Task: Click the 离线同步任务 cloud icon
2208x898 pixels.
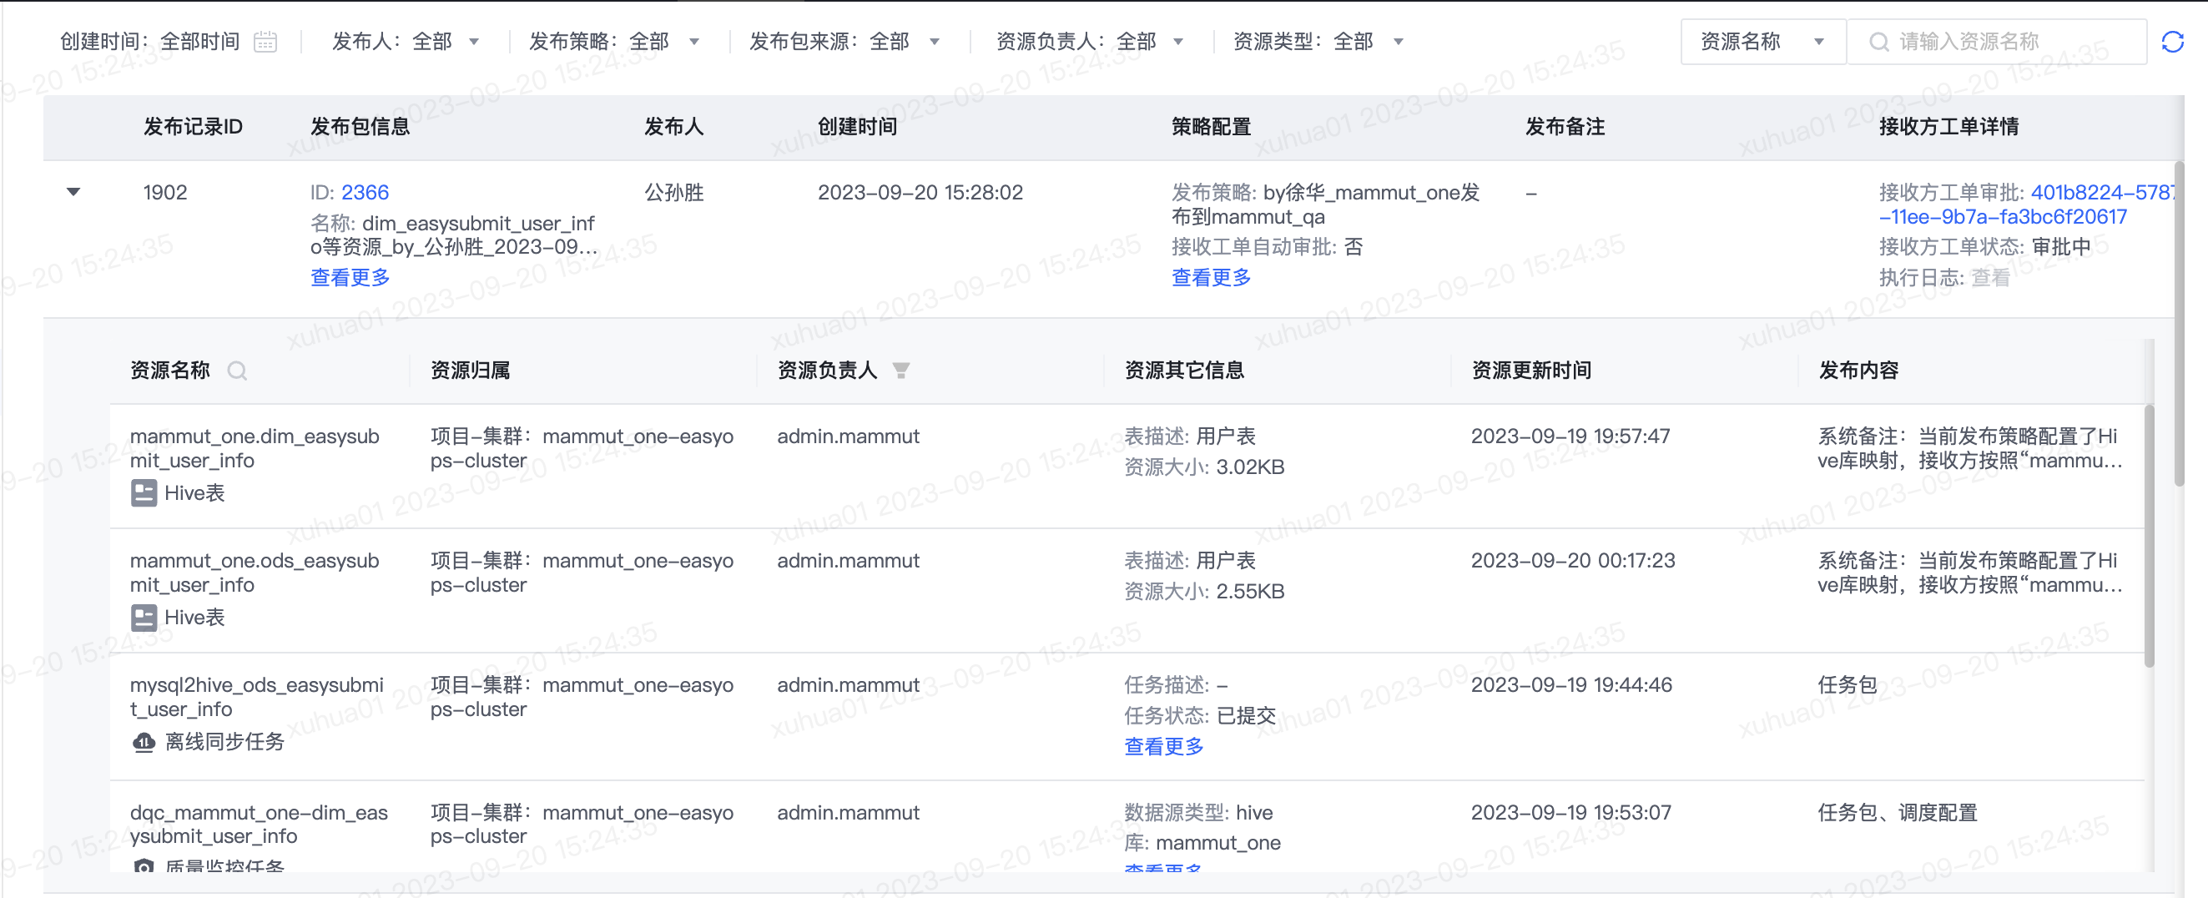Action: pos(144,742)
